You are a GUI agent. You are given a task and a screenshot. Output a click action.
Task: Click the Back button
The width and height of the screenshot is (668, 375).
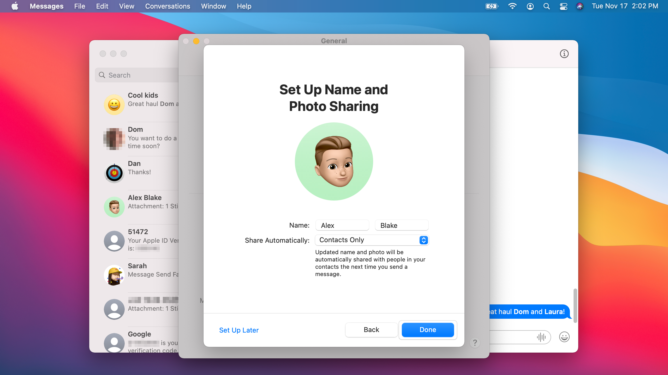371,330
